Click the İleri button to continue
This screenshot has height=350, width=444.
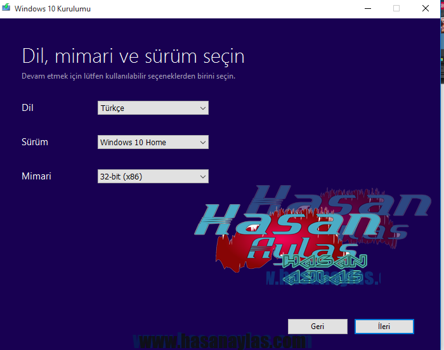click(x=384, y=327)
